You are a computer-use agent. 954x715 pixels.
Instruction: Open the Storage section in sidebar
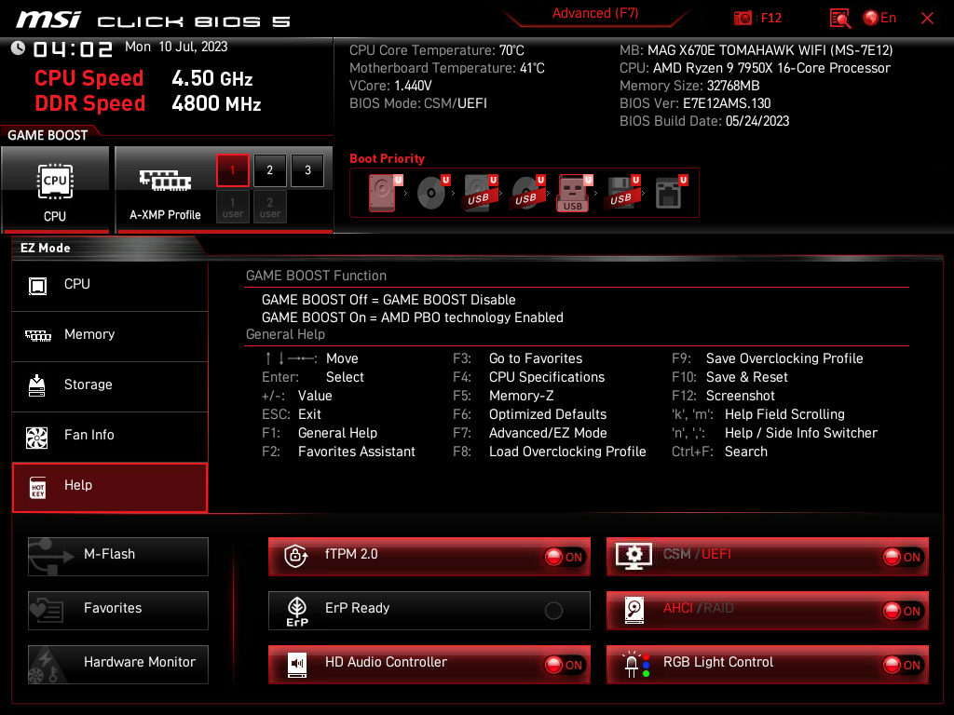click(x=110, y=385)
